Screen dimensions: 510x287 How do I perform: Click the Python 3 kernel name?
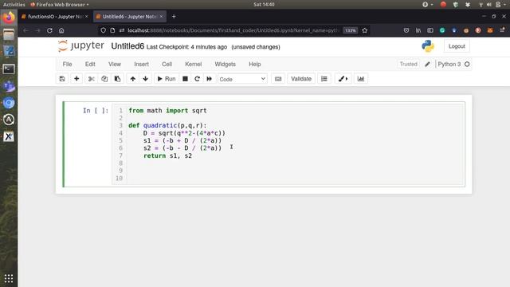point(449,64)
